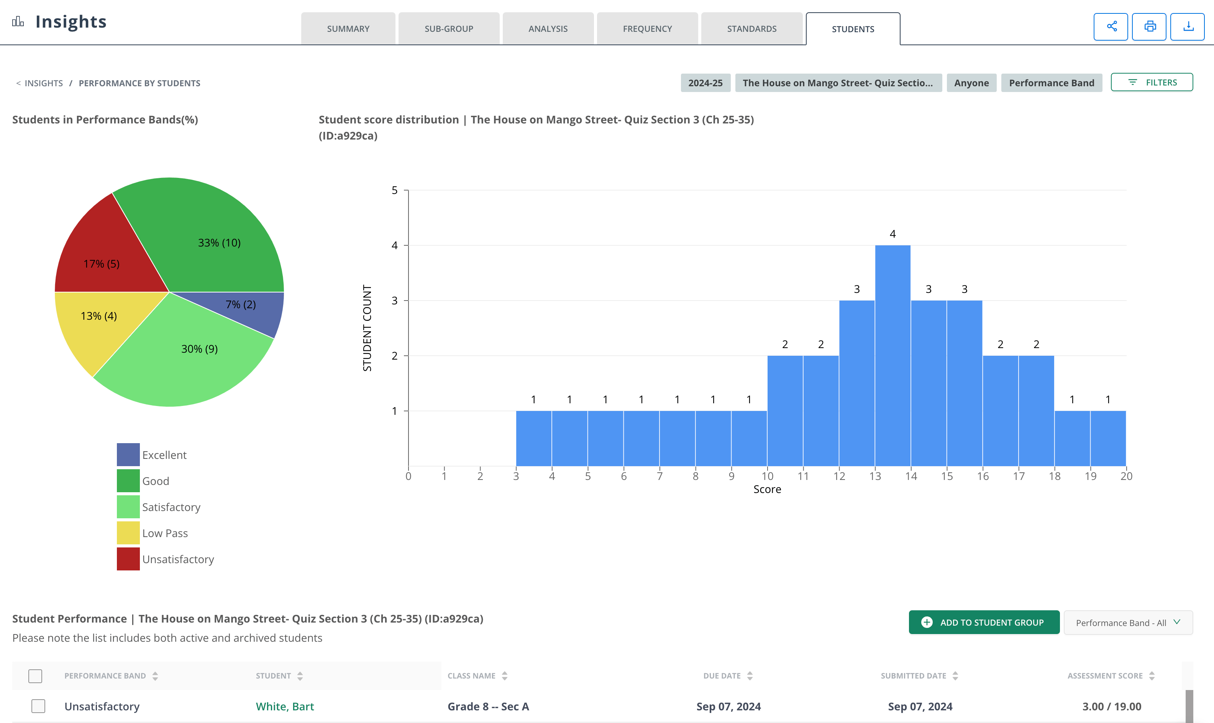Select the Students tab
Screen dimensions: 1214x723
point(853,29)
